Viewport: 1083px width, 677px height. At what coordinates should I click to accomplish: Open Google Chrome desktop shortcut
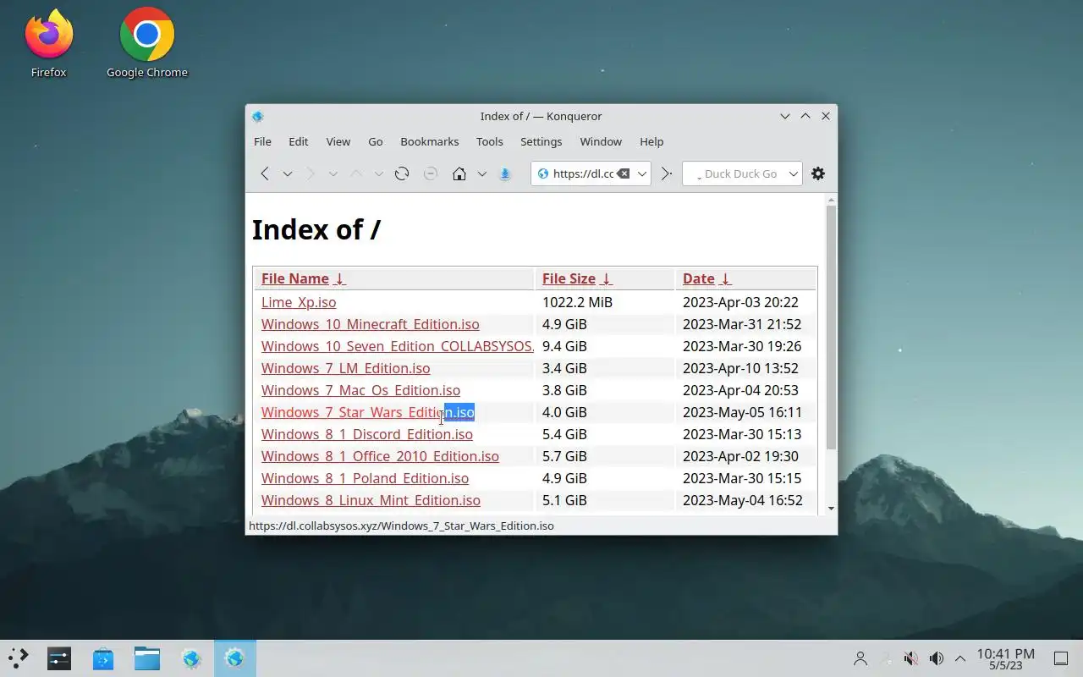147,44
